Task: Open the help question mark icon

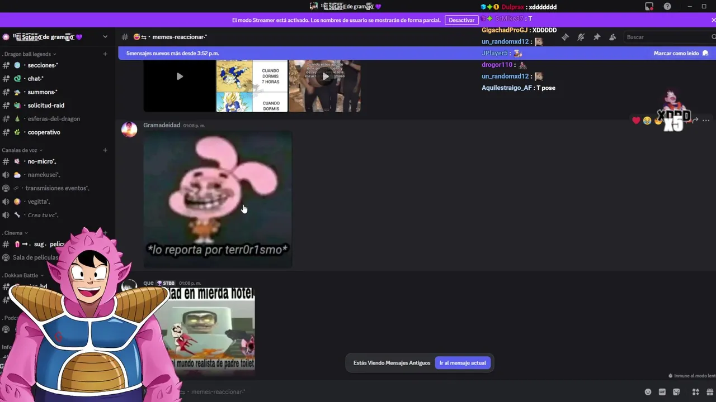Action: [x=667, y=7]
